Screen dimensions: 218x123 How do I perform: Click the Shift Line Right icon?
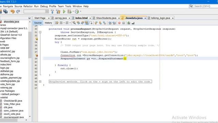pos(114,23)
